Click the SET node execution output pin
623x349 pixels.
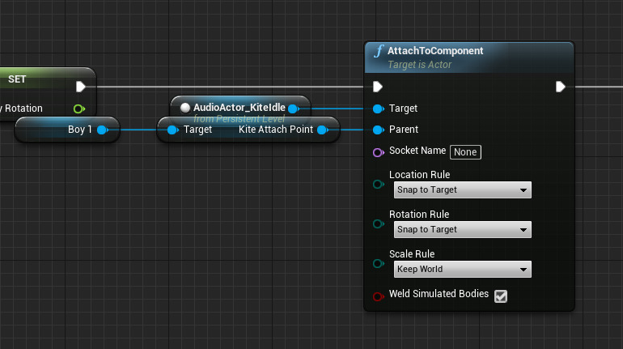(80, 87)
